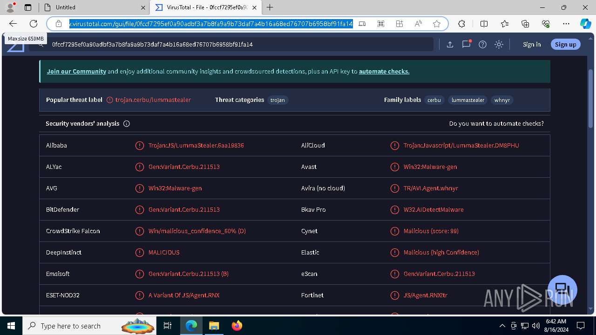Click the CrowdStrike Falcon confidence result
The height and width of the screenshot is (335, 596).
tap(197, 231)
